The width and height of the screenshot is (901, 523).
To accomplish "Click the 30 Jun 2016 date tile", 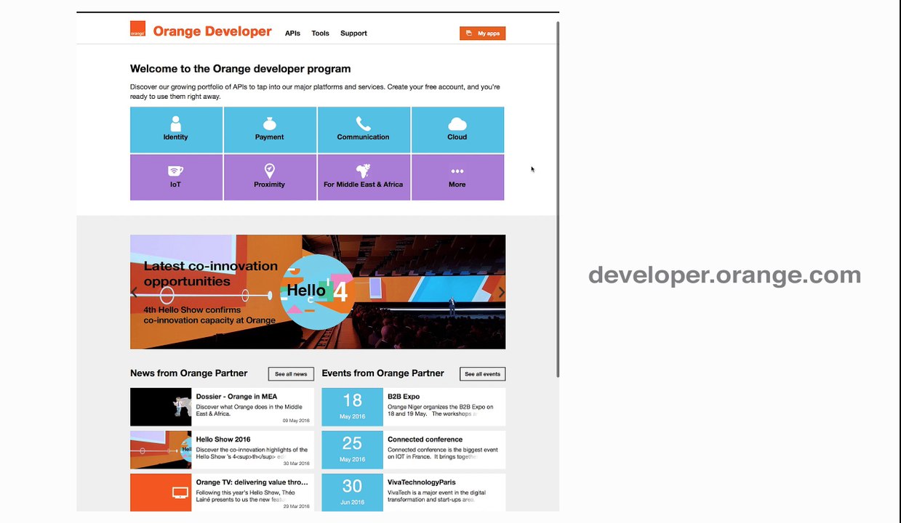I will (352, 492).
